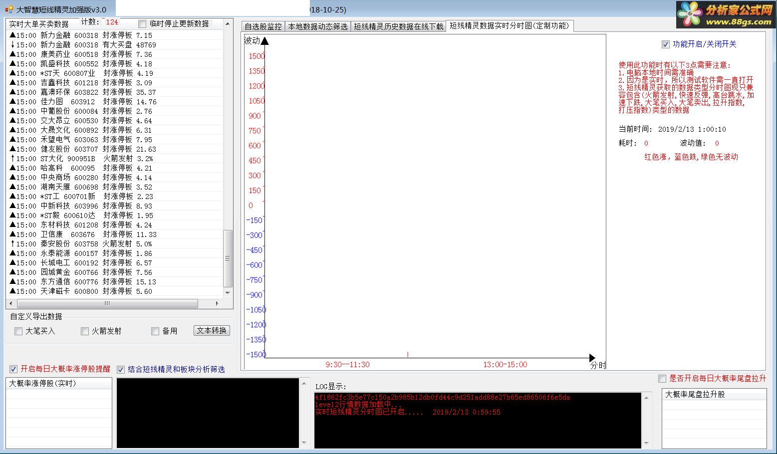Click the 文本转换 button

click(x=212, y=330)
